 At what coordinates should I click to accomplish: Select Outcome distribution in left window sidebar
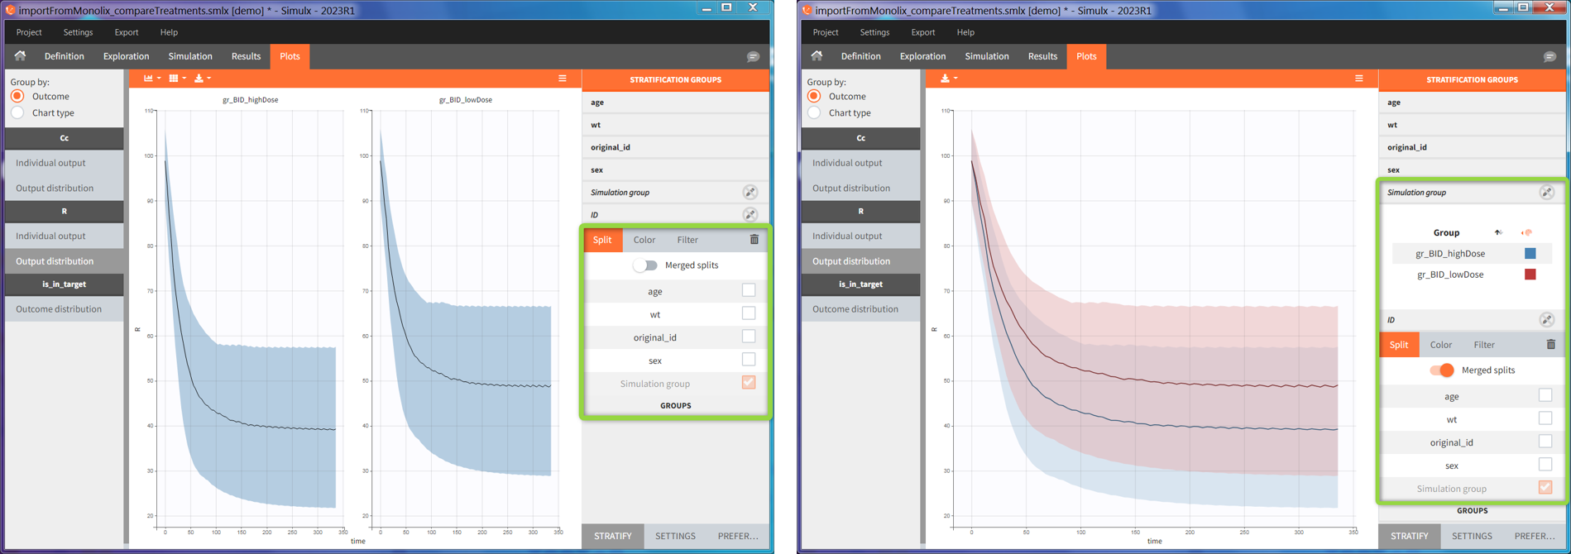pos(59,309)
